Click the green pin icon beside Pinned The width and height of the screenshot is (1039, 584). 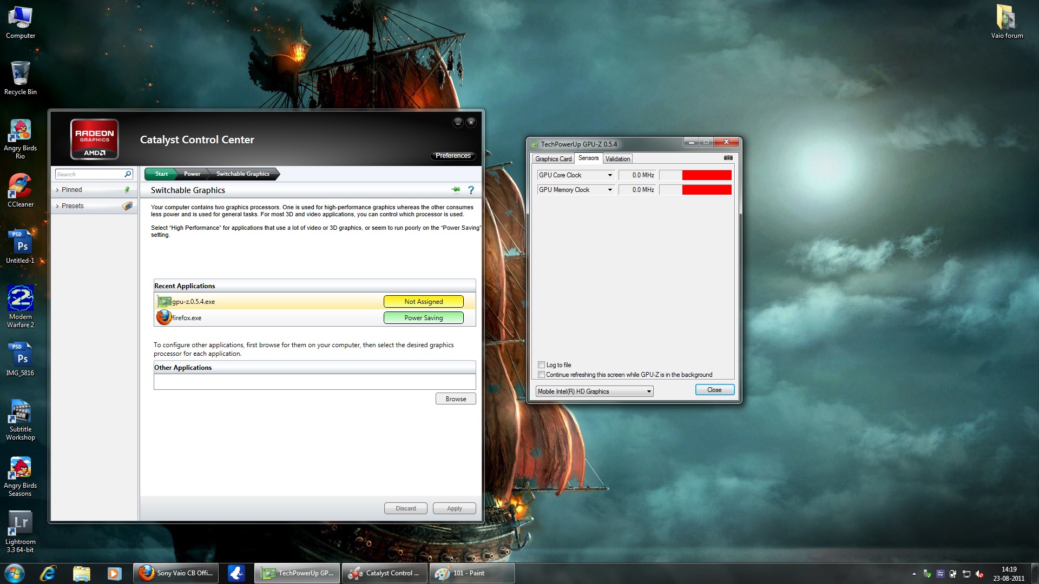tap(127, 190)
